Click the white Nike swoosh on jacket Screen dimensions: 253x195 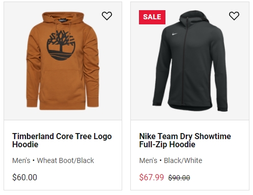pos(175,34)
